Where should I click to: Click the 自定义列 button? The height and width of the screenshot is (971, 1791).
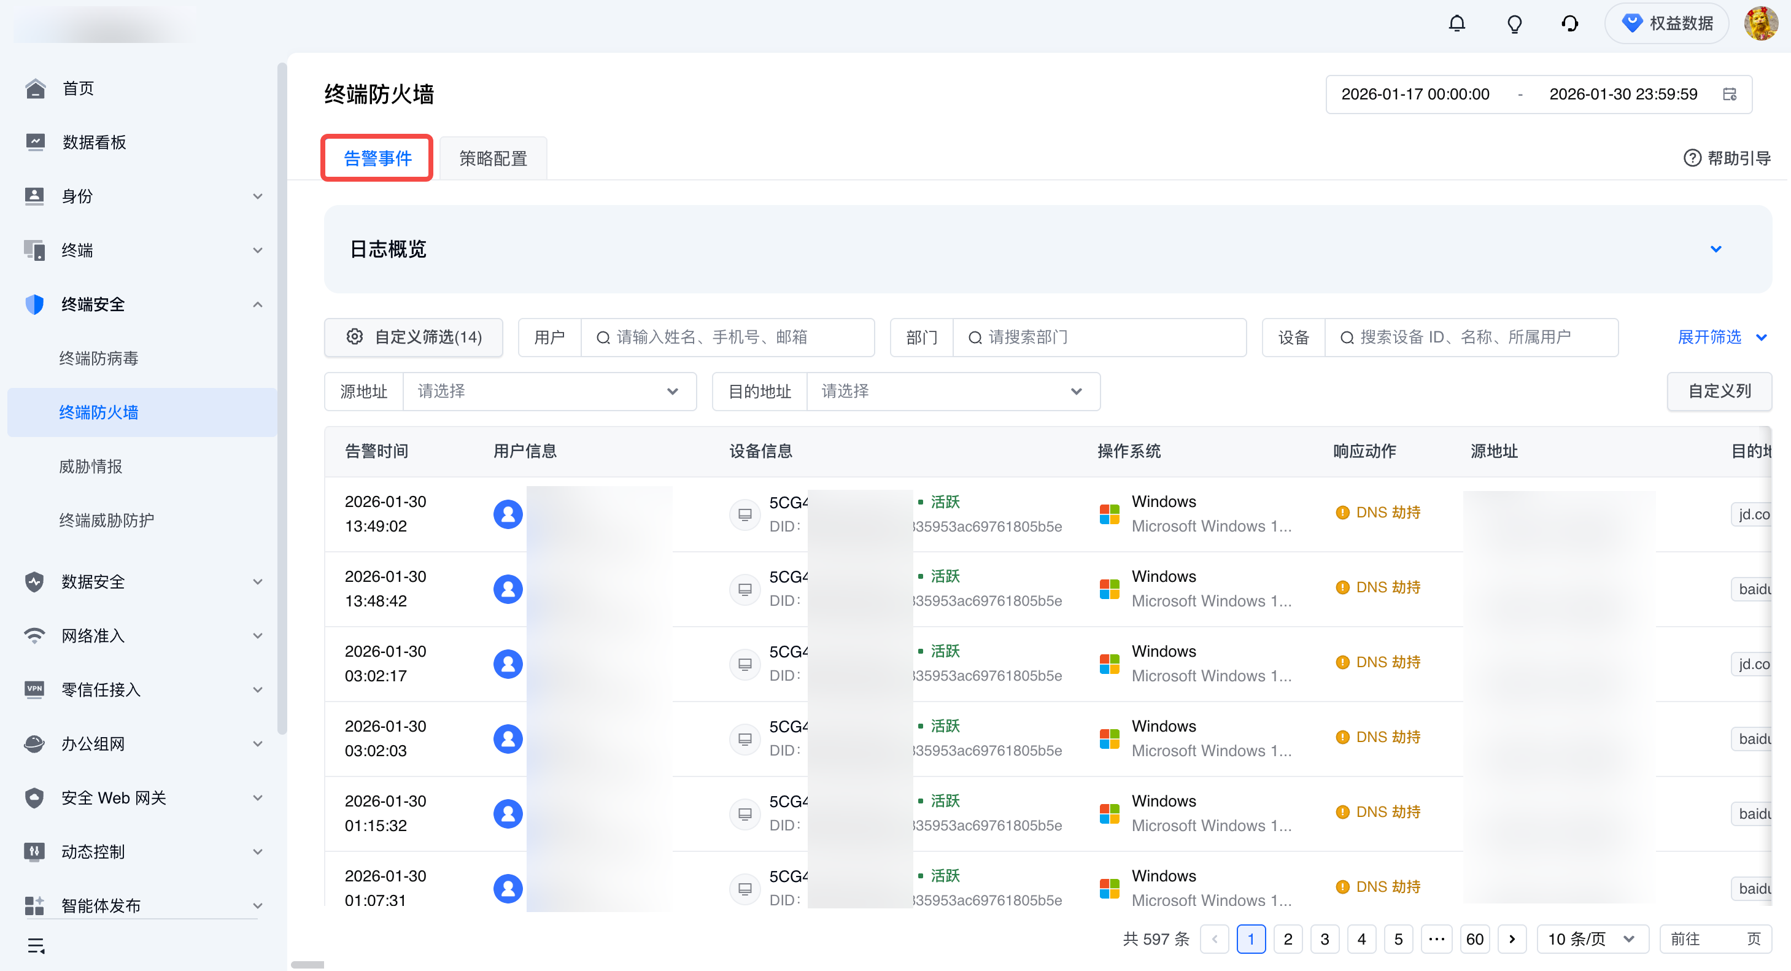[1719, 392]
